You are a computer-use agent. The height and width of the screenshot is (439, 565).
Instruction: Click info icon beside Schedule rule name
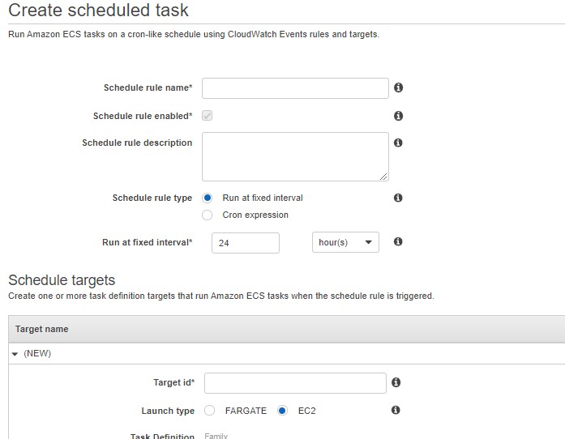click(398, 87)
